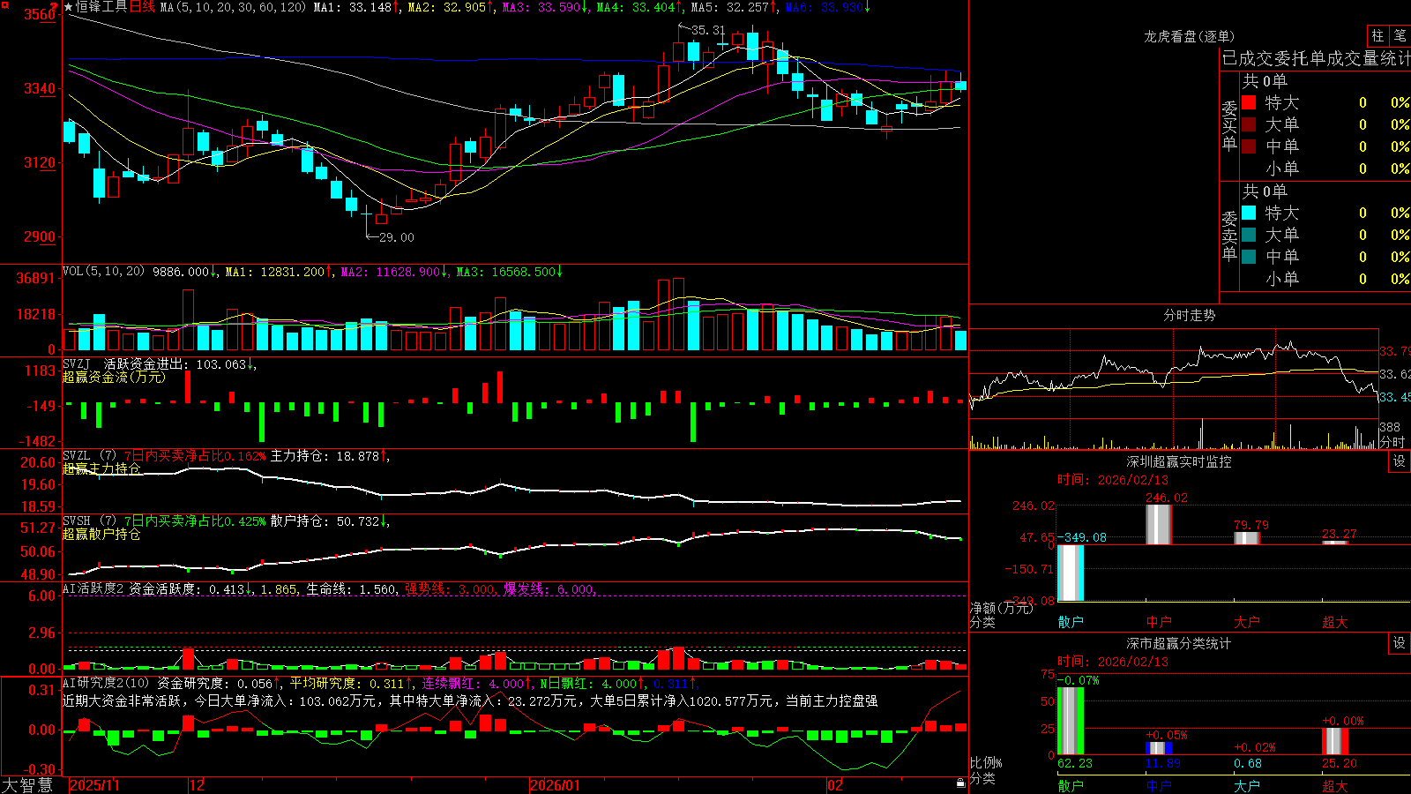Click the 中户 axis label in 实时监控 chart
The image size is (1411, 794).
point(1159,622)
